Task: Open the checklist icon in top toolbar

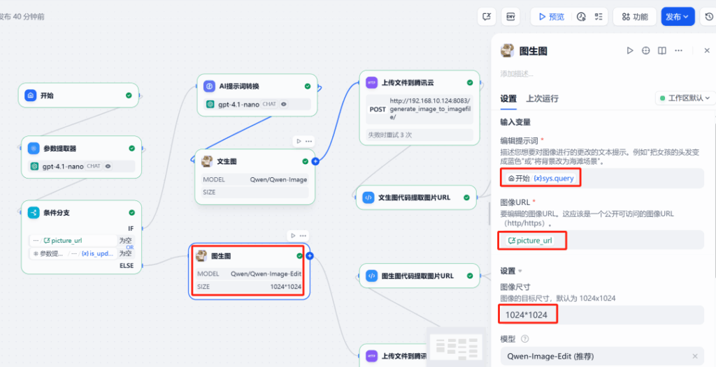Action: coord(599,17)
